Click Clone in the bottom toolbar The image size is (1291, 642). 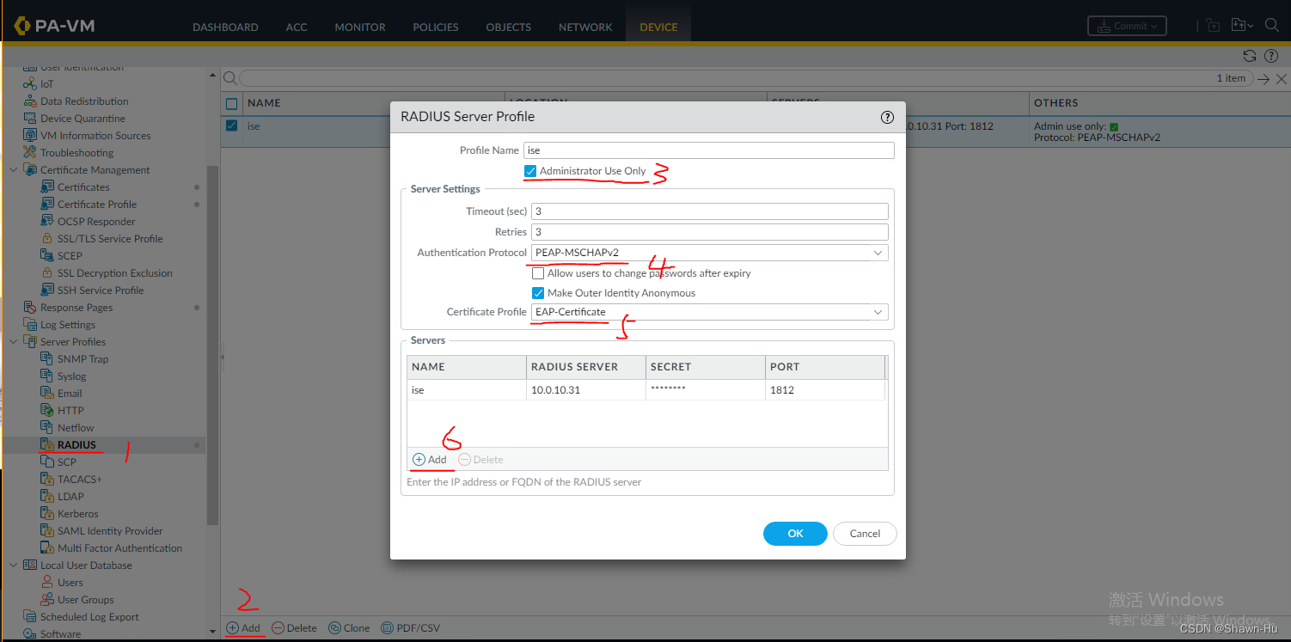click(x=349, y=628)
